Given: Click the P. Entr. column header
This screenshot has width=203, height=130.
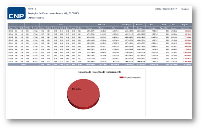Looking at the screenshot, I should pos(80,28).
